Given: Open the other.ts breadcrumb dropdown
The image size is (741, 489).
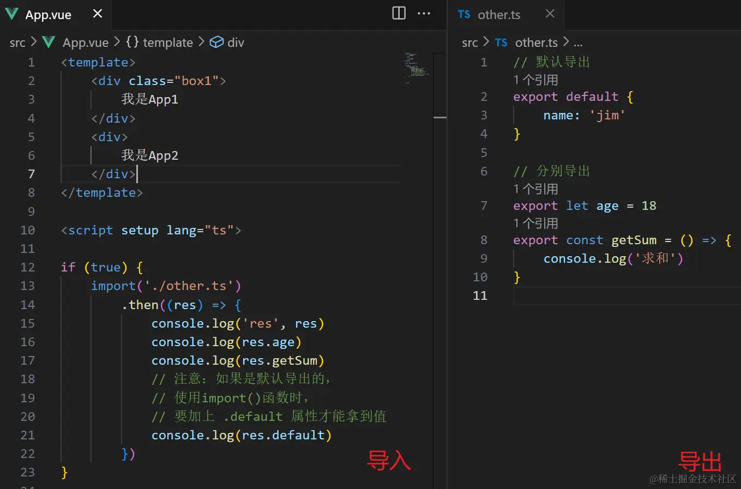Looking at the screenshot, I should coord(537,43).
